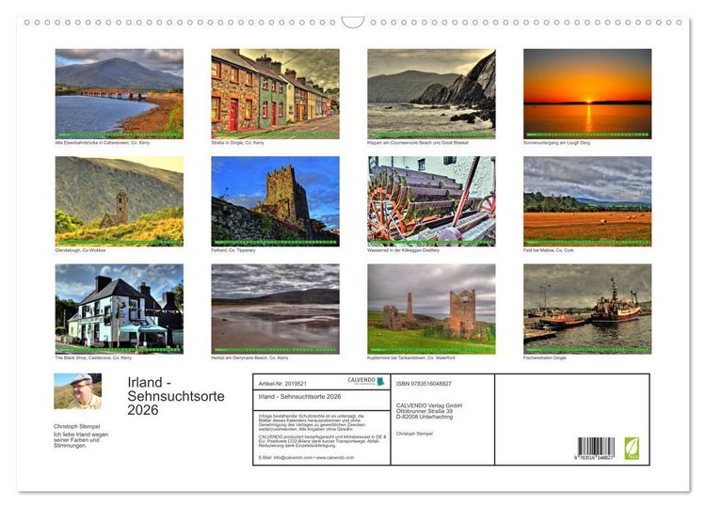Click the caption 'Fischereihafen Dingle'

[x=545, y=357]
